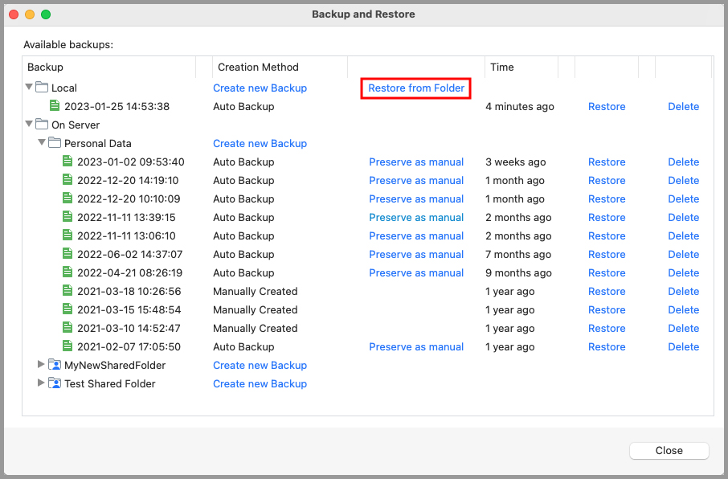This screenshot has width=728, height=479.
Task: Close the Backup and Restore dialog
Action: (x=669, y=450)
